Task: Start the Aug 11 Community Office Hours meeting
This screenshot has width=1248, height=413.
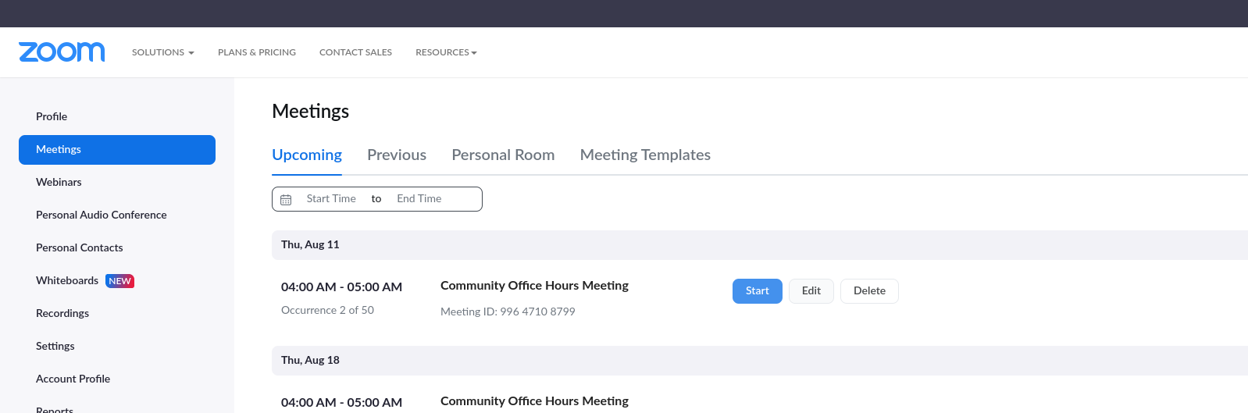Action: tap(757, 291)
